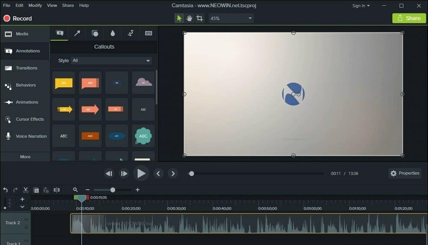The image size is (428, 245).
Task: Toggle Track 2 visibility eye icon
Action: (x=26, y=220)
